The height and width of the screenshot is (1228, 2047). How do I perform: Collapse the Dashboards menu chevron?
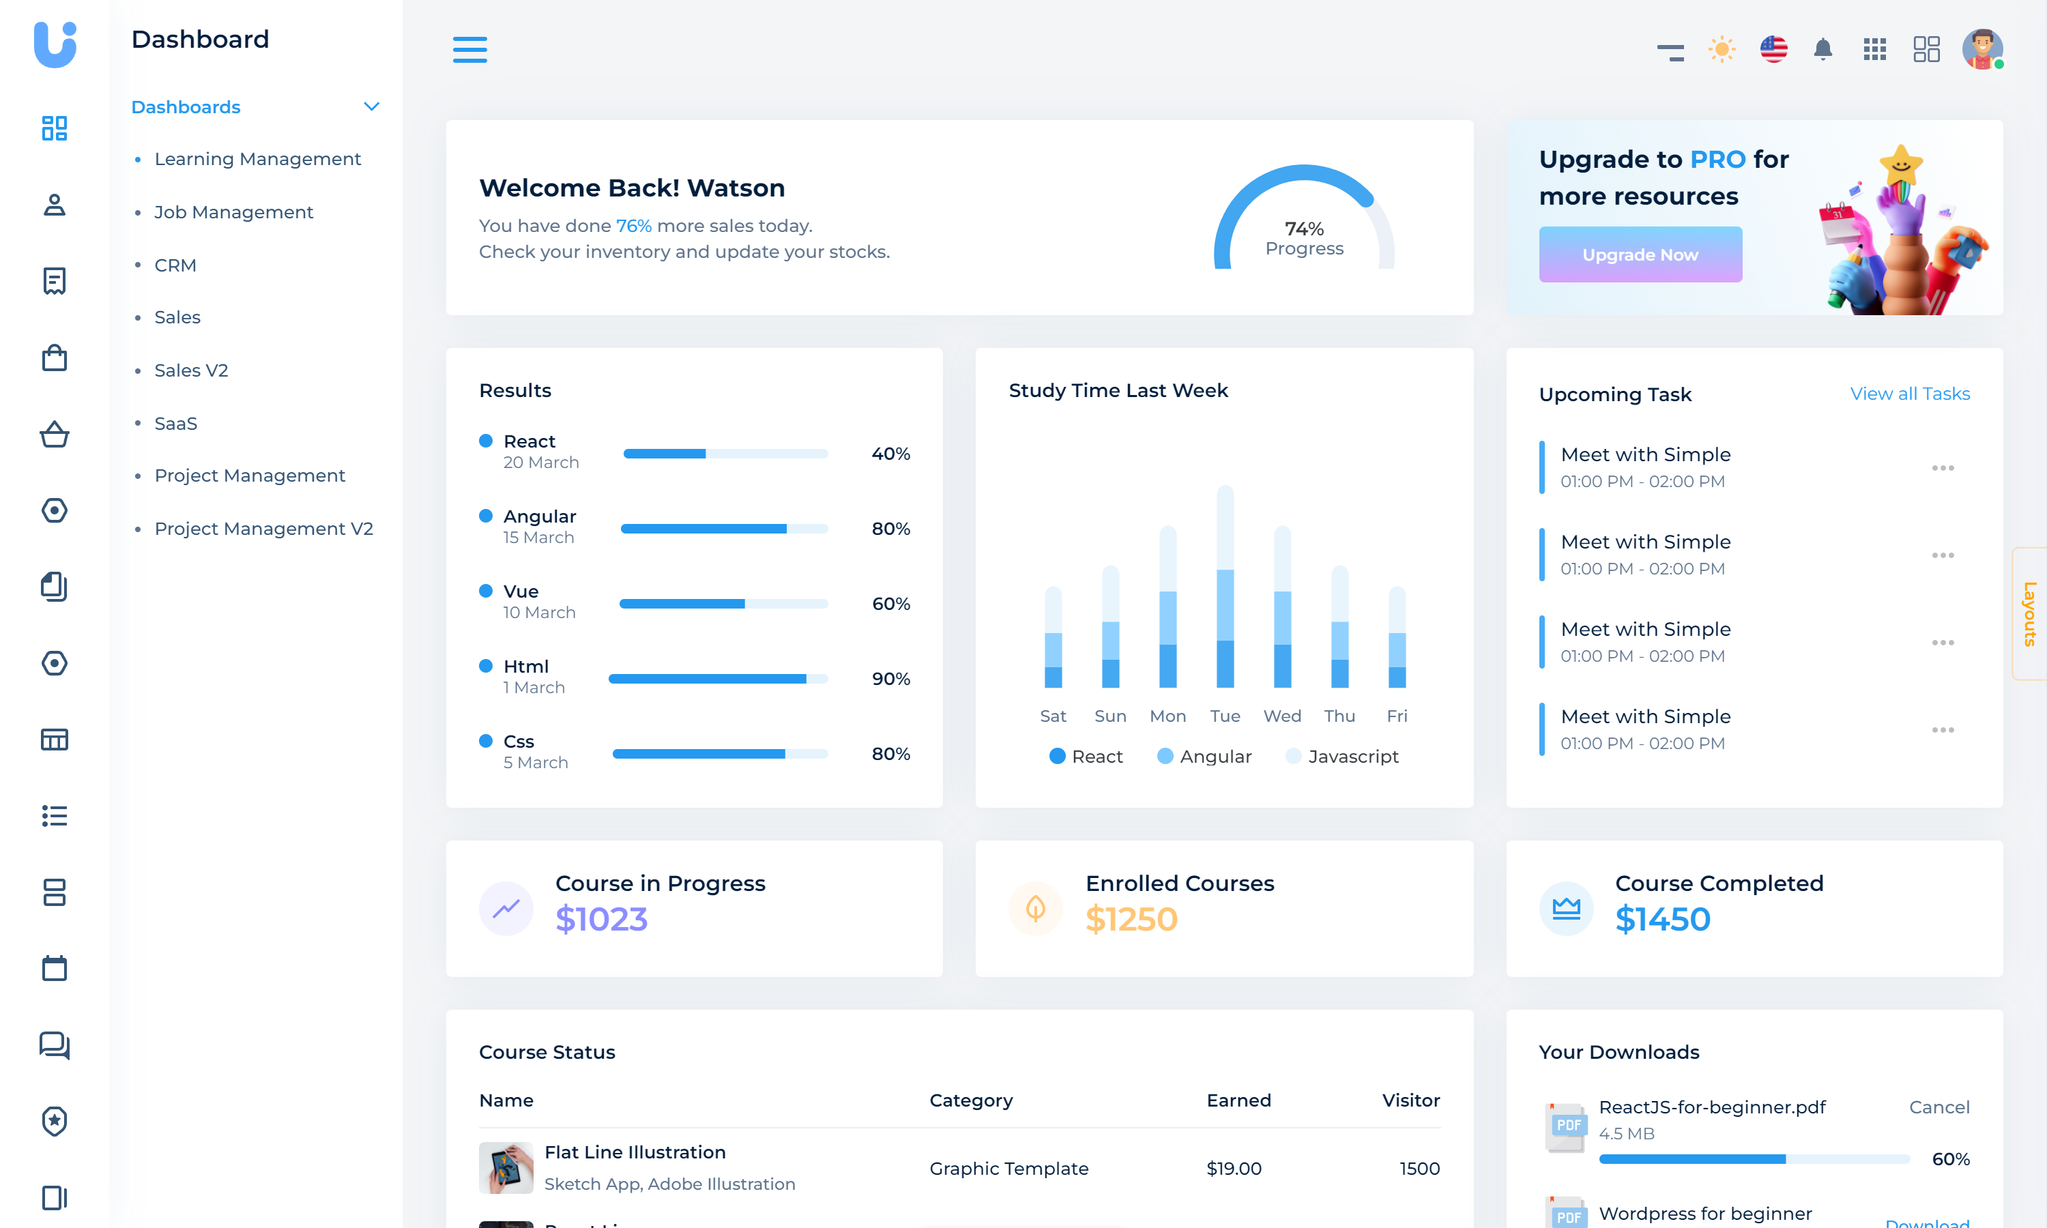[371, 106]
